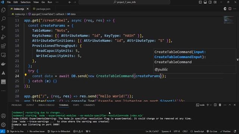Click No active issue status item

(35, 131)
